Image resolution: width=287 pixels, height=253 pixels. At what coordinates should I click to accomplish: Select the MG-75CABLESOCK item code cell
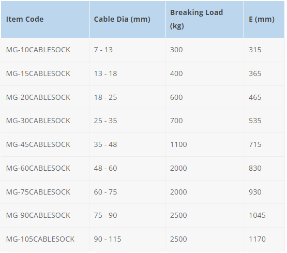click(45, 192)
